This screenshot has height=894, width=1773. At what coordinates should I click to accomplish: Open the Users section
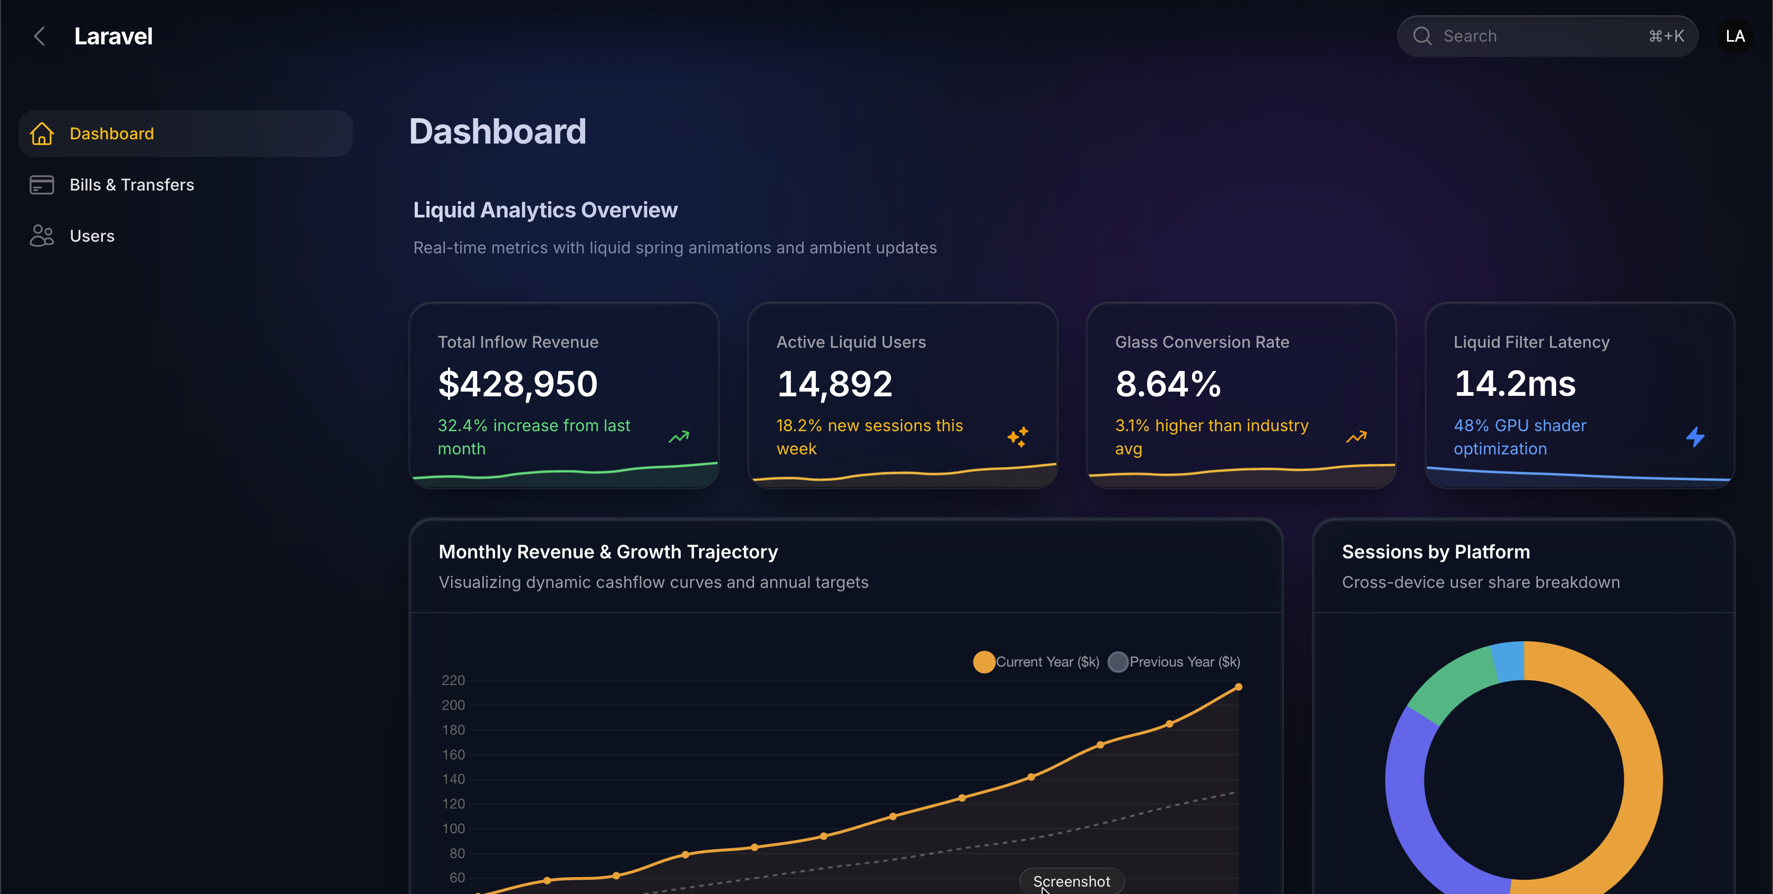[186, 236]
